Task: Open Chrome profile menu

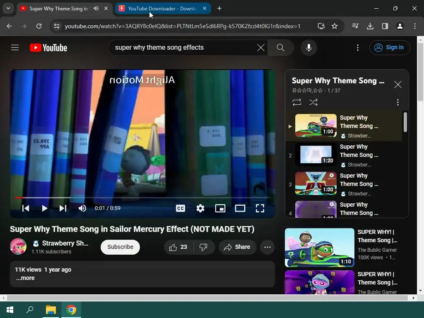Action: coord(400,26)
